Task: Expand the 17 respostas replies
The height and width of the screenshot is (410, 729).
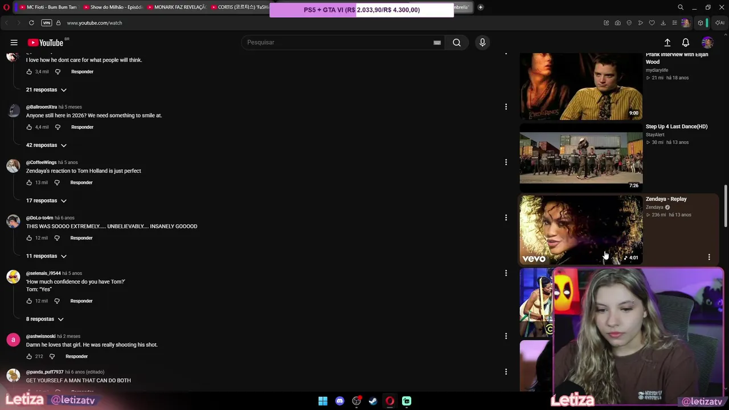Action: coord(46,200)
